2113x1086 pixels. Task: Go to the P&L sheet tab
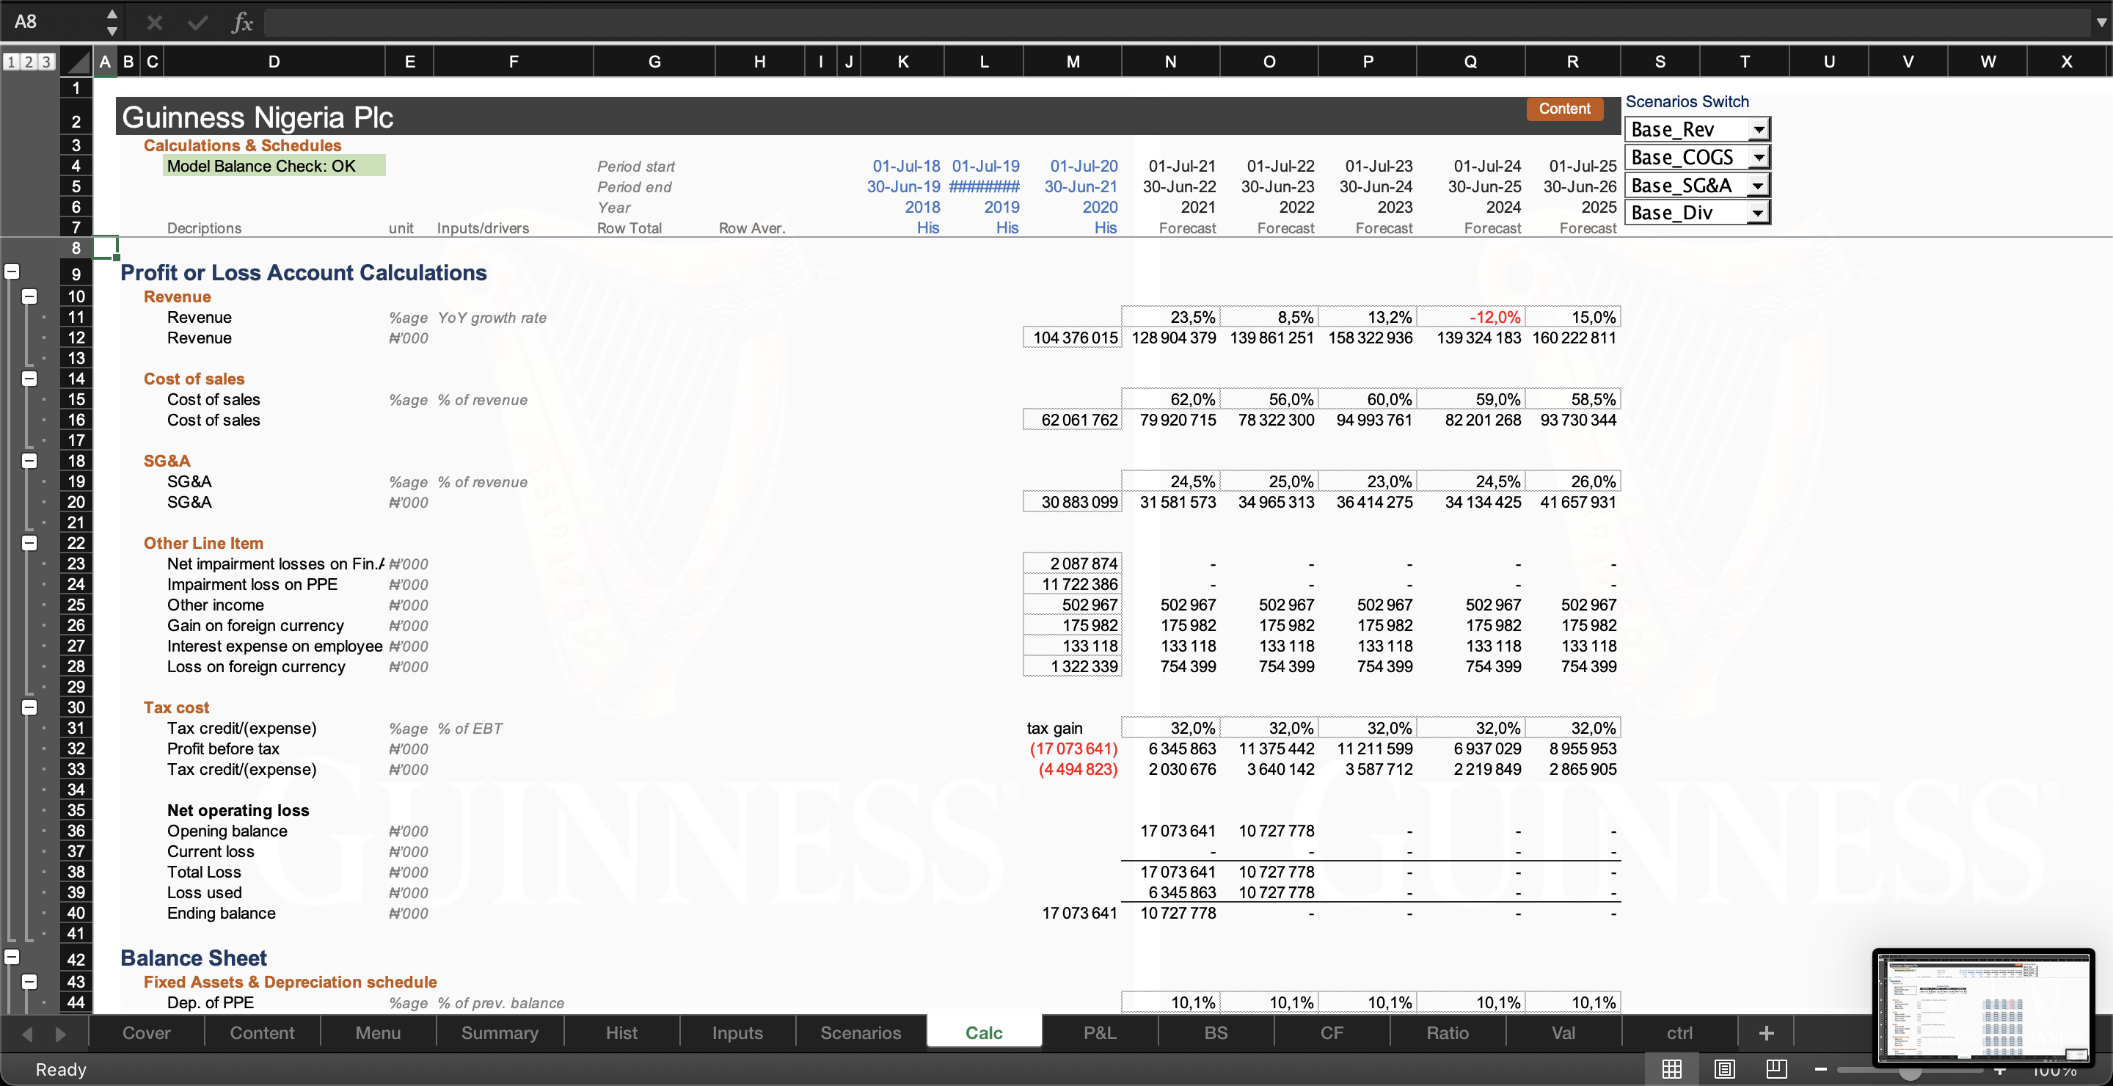pos(1100,1032)
